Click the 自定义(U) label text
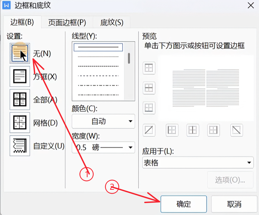The image size is (259, 215). click(49, 146)
